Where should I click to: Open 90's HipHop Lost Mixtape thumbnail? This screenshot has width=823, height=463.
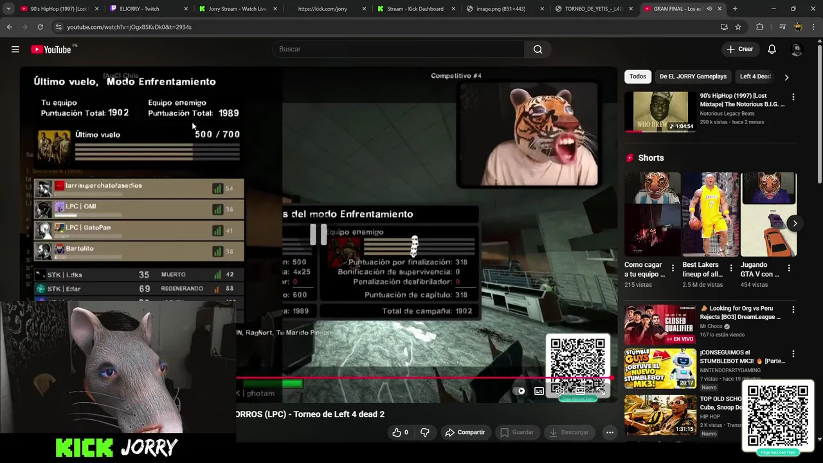660,112
